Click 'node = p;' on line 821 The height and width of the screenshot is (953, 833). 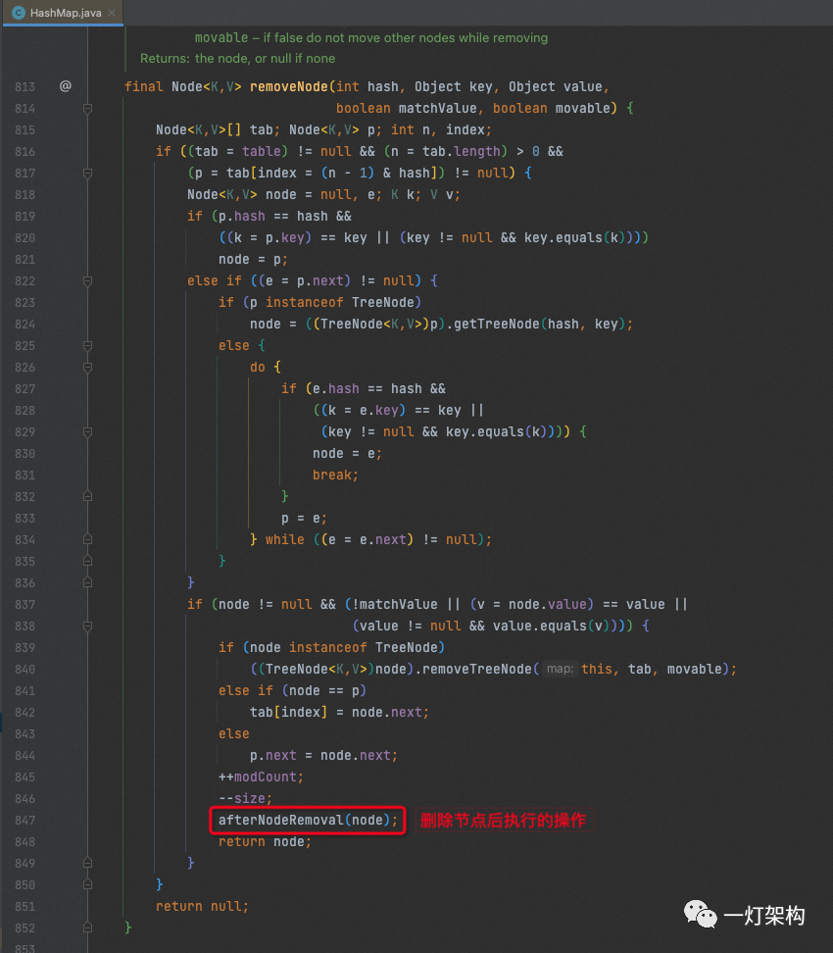[x=254, y=260]
